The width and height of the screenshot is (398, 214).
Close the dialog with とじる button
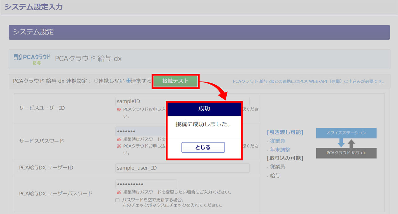[x=203, y=147]
